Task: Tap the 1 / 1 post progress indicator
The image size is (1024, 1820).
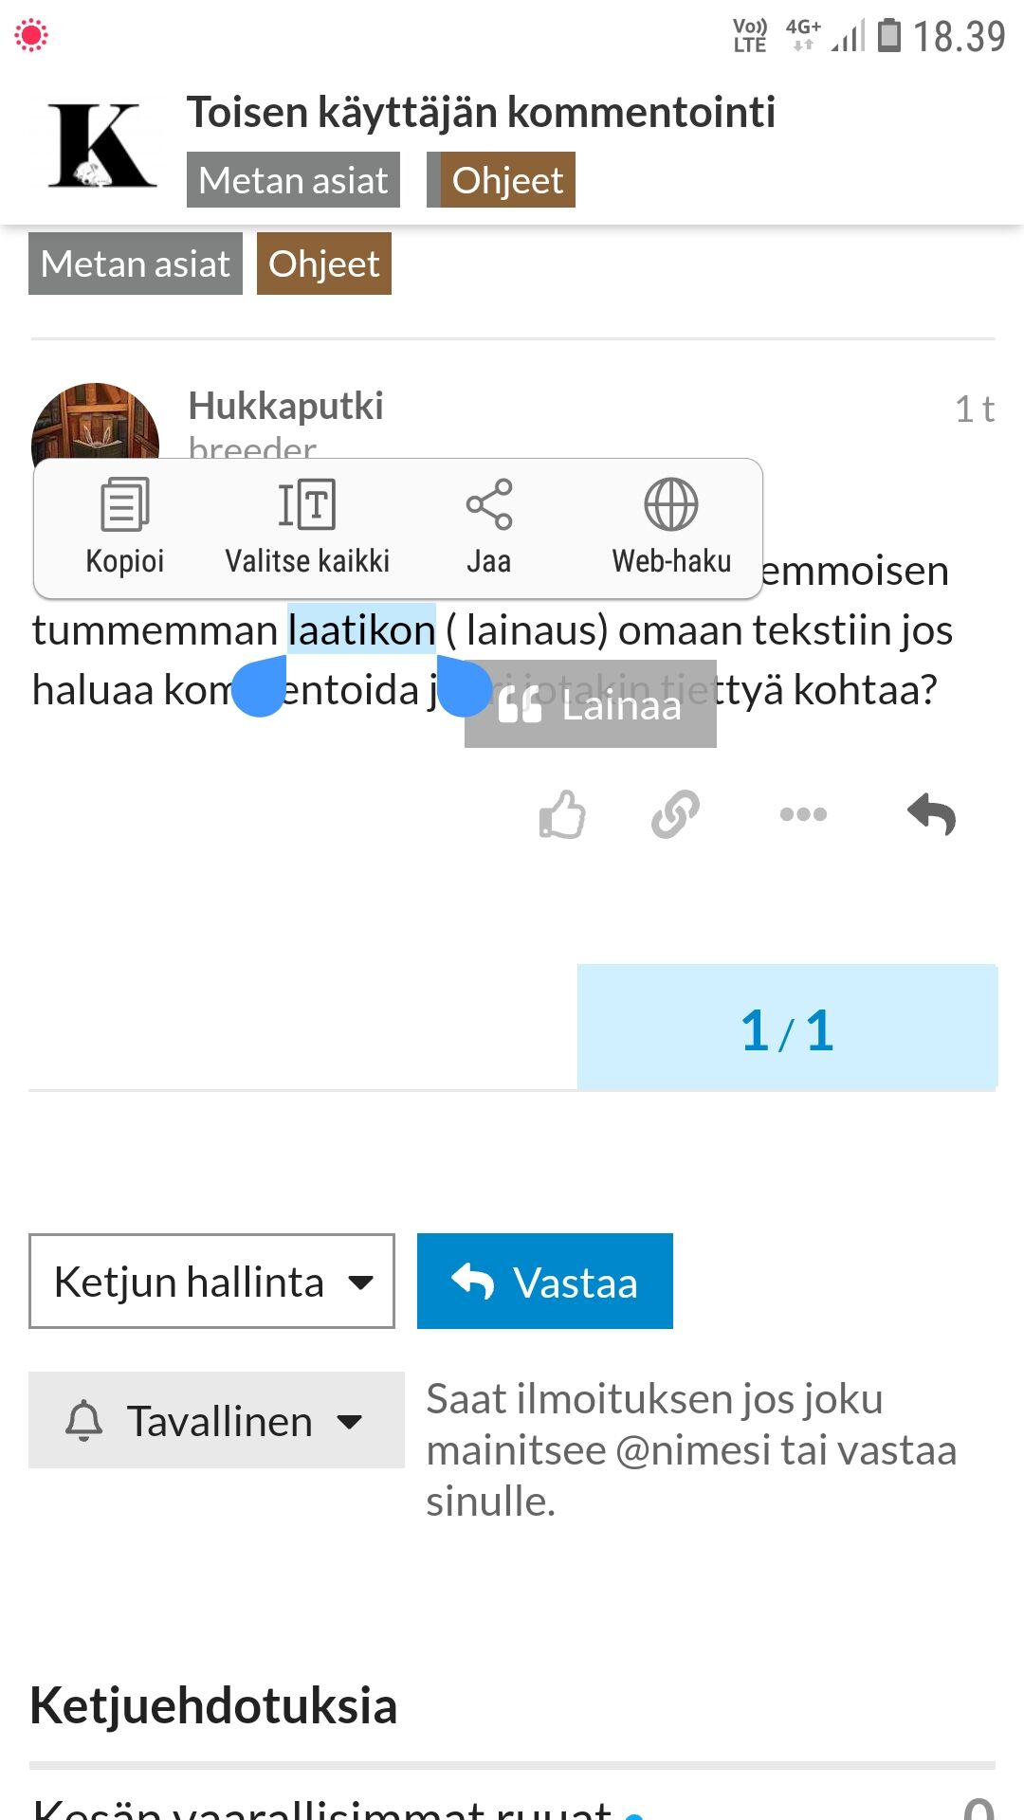Action: click(787, 1028)
